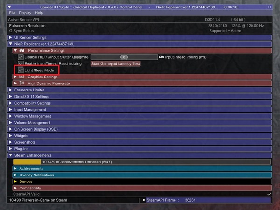Image resolution: width=280 pixels, height=210 pixels.
Task: Toggle Disable HID / XInput Stutter Quagmire checkbox
Action: [x=21, y=57]
